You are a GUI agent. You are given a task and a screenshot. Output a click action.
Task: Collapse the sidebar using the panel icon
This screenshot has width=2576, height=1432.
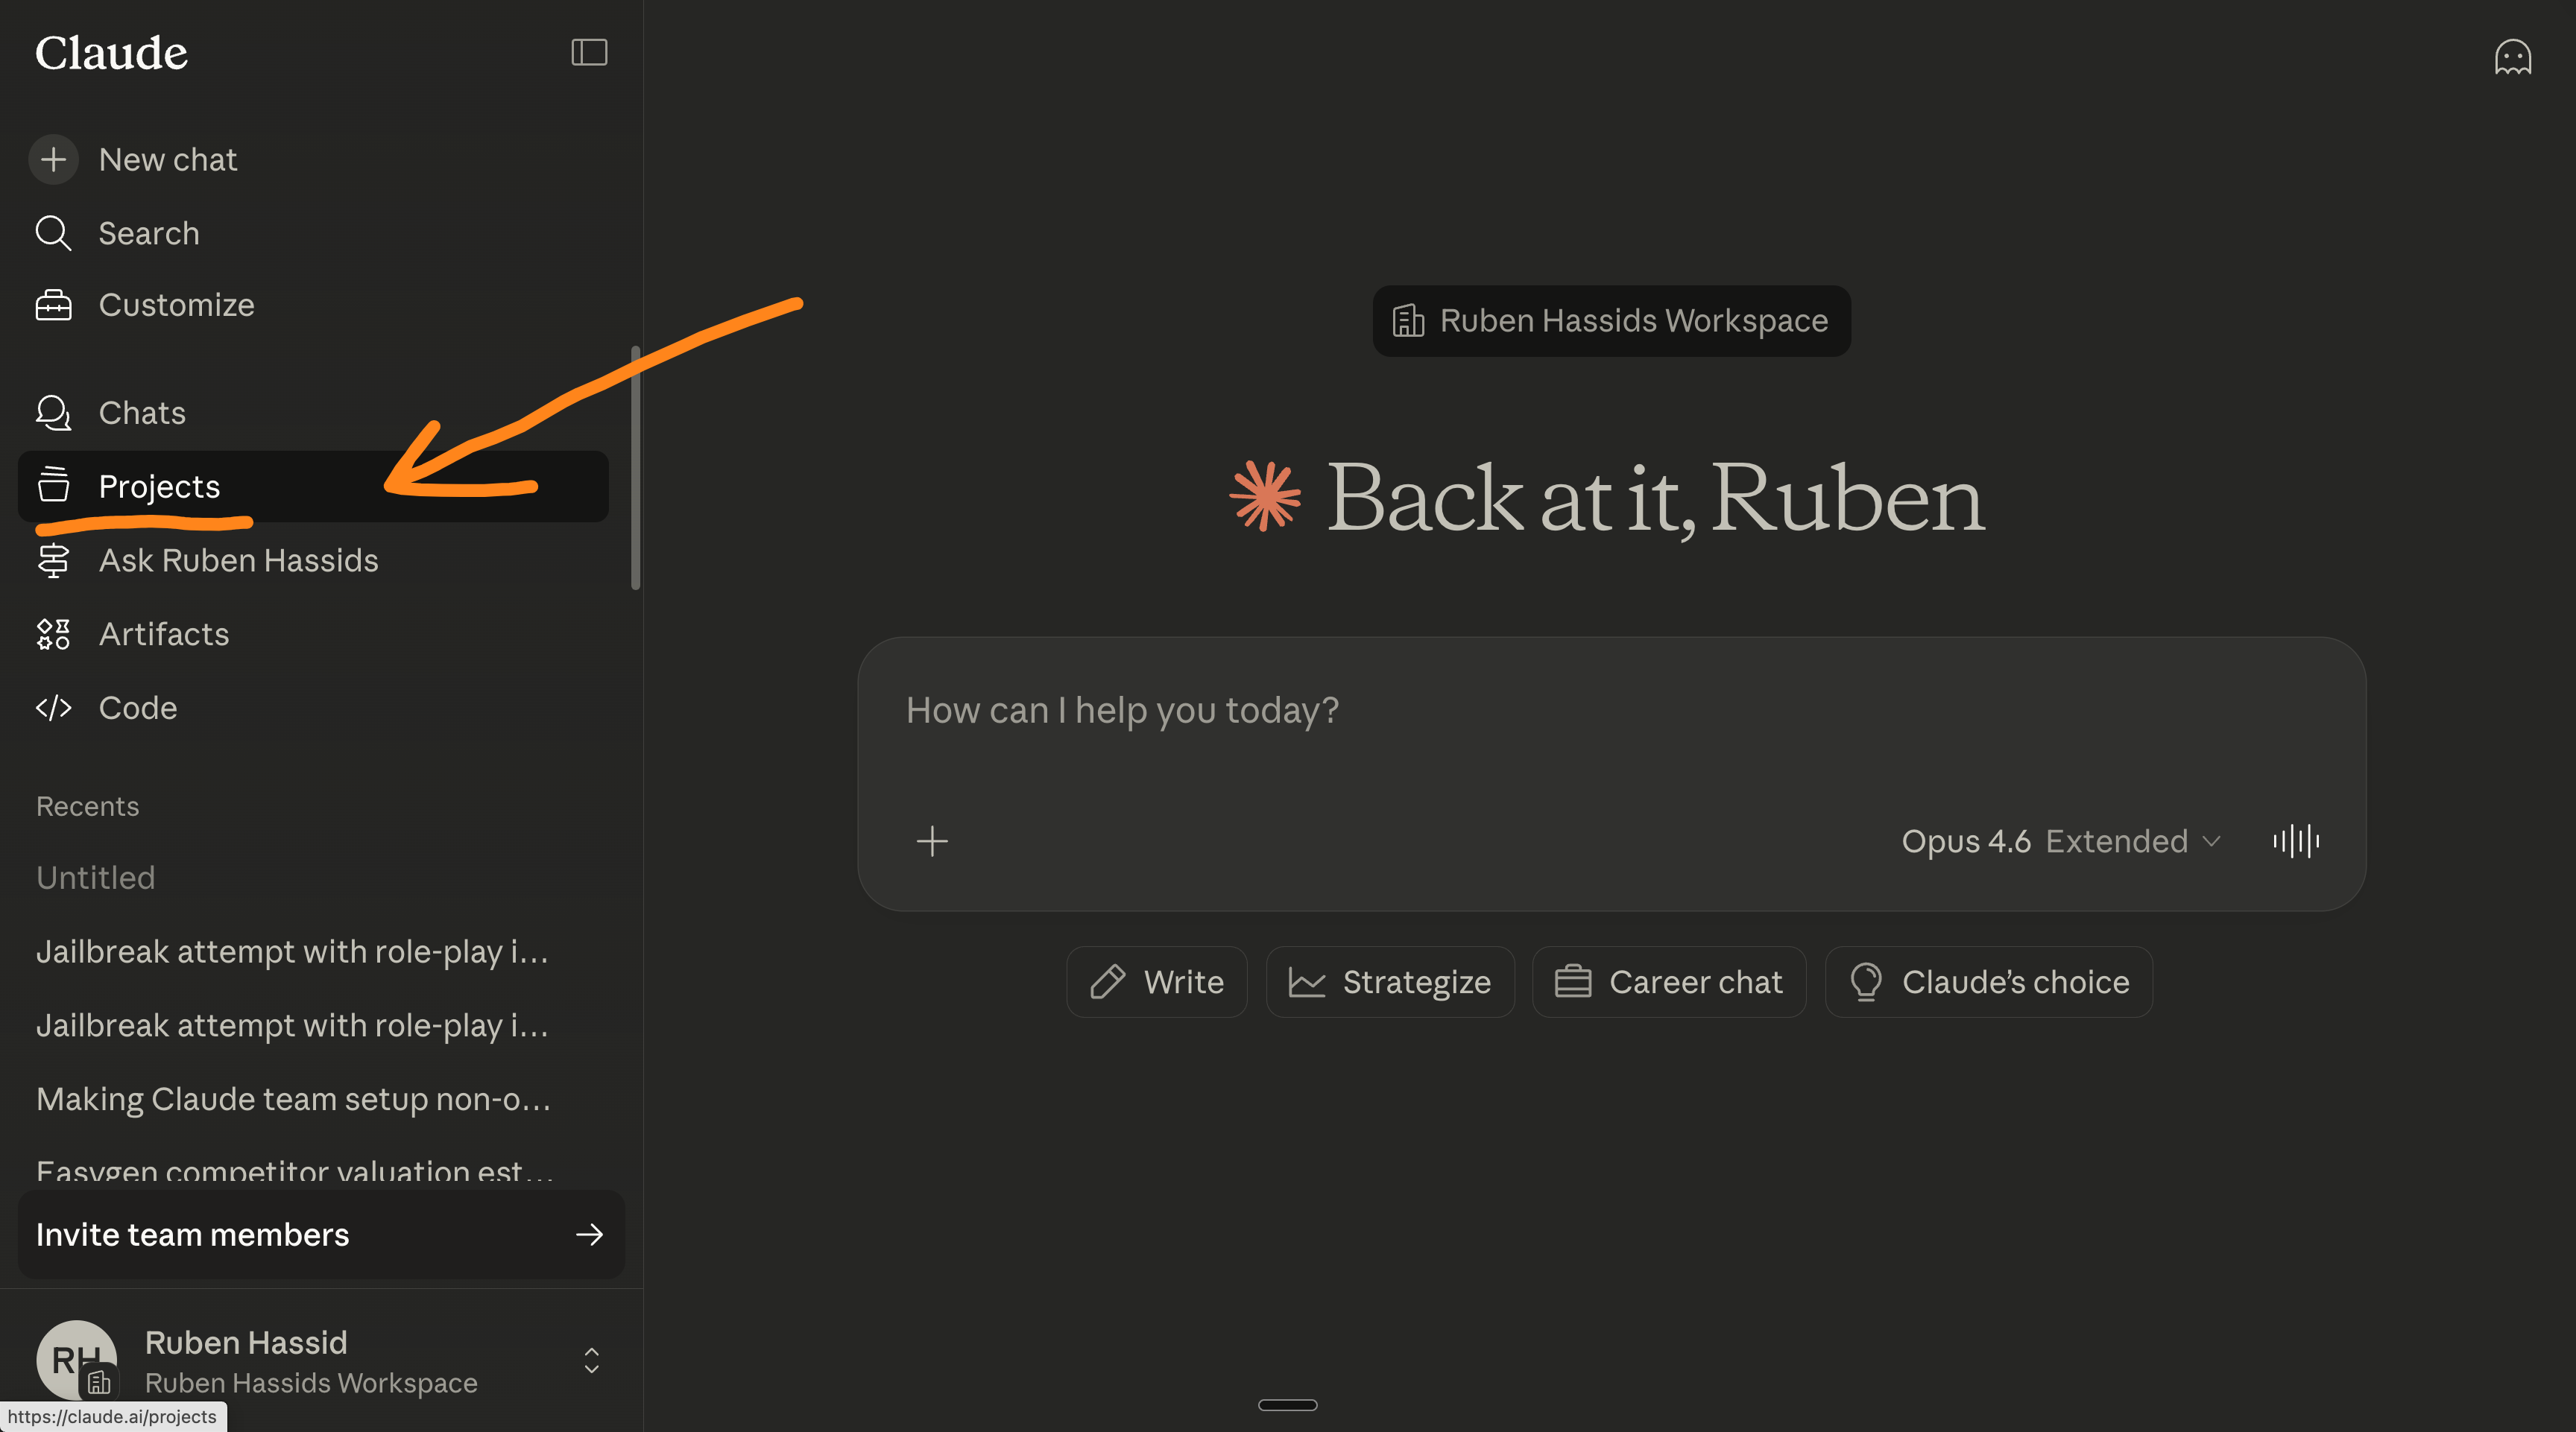point(589,52)
